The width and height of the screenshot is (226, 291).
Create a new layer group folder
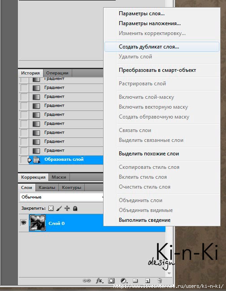click(135, 280)
